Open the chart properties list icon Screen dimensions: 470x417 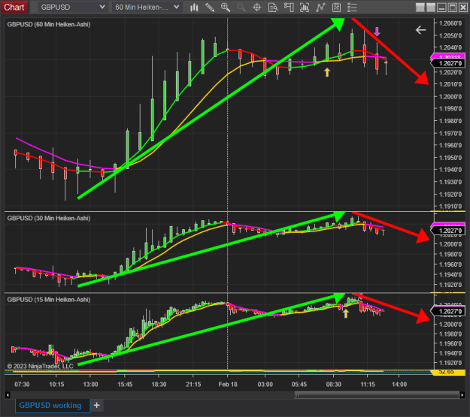pyautogui.click(x=352, y=8)
